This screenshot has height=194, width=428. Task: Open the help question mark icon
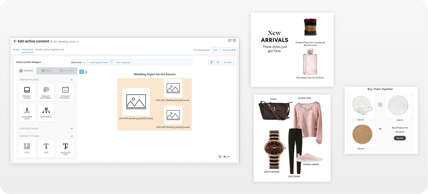[234, 41]
